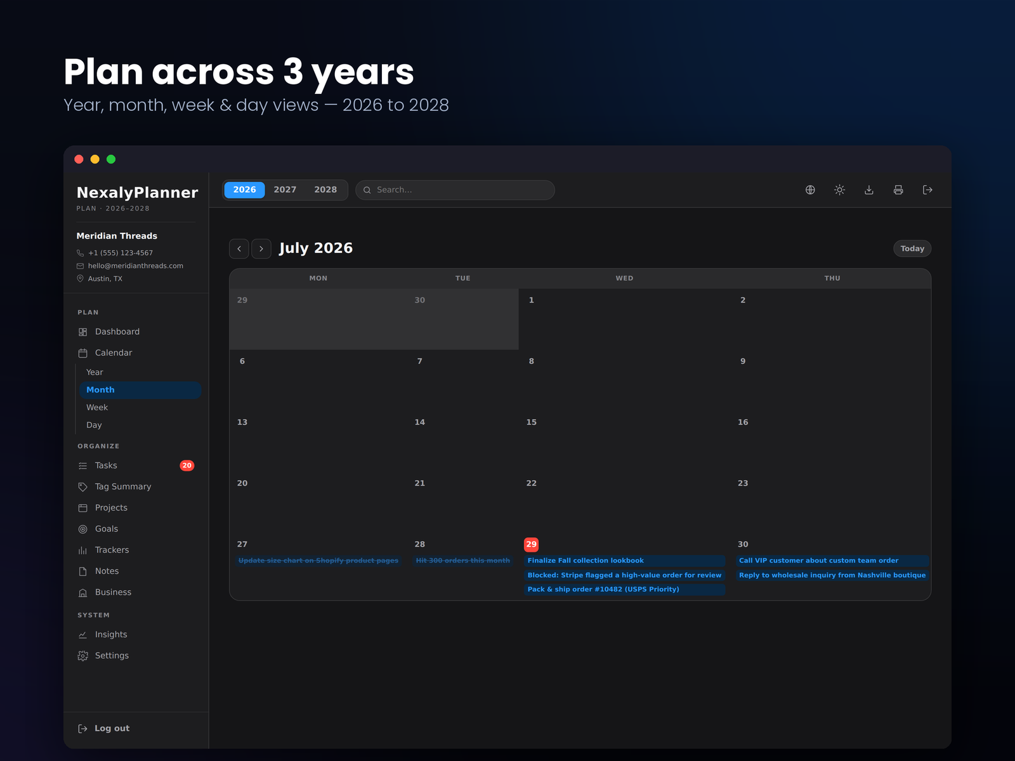The width and height of the screenshot is (1015, 761).
Task: Open 'Pack & ship order #10482' event
Action: click(624, 589)
